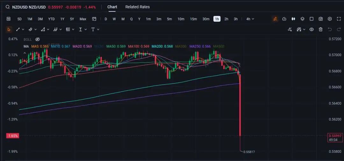Expand the magnet mode dropdown arrow
The image size is (344, 161).
tap(304, 29)
